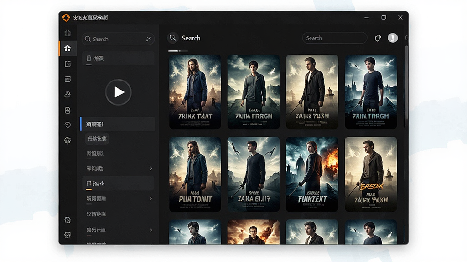The image size is (467, 262).
Task: Open the fiery orange poster in the bottom row
Action: point(254,232)
